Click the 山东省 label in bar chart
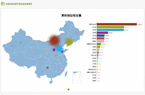 click(x=94, y=36)
